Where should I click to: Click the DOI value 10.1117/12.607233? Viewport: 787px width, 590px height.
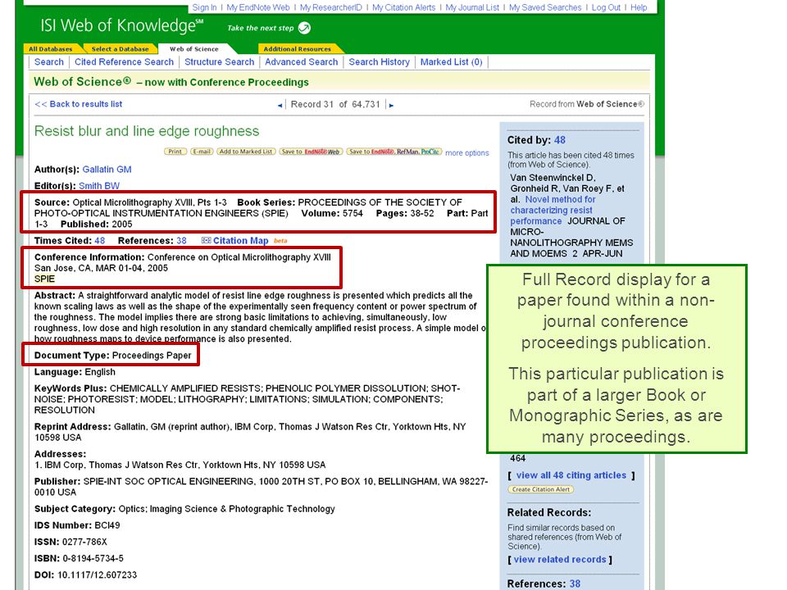point(97,575)
